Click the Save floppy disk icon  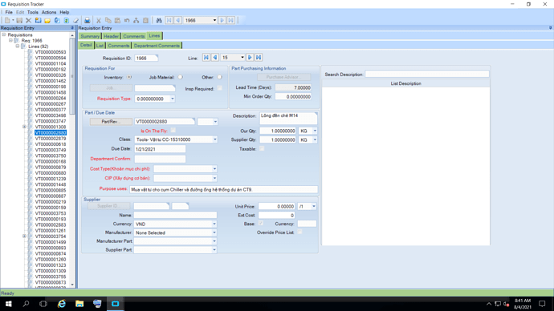(x=19, y=21)
